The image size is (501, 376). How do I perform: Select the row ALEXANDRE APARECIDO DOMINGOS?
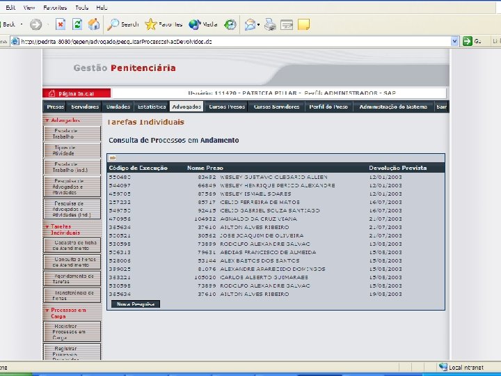[x=276, y=269]
